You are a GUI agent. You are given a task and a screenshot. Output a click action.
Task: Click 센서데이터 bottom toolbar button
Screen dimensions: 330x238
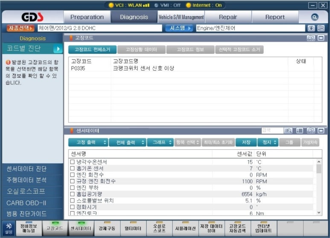click(81, 228)
